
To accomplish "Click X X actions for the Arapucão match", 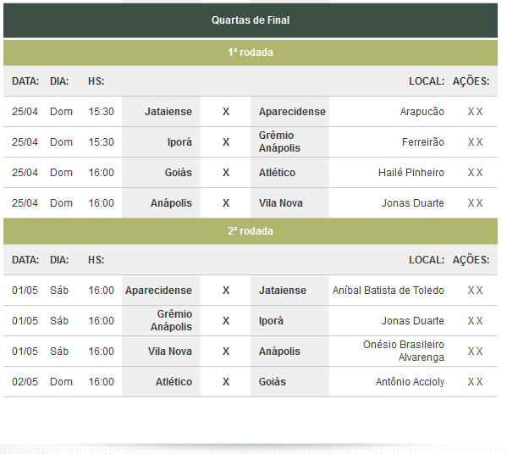I will click(475, 112).
